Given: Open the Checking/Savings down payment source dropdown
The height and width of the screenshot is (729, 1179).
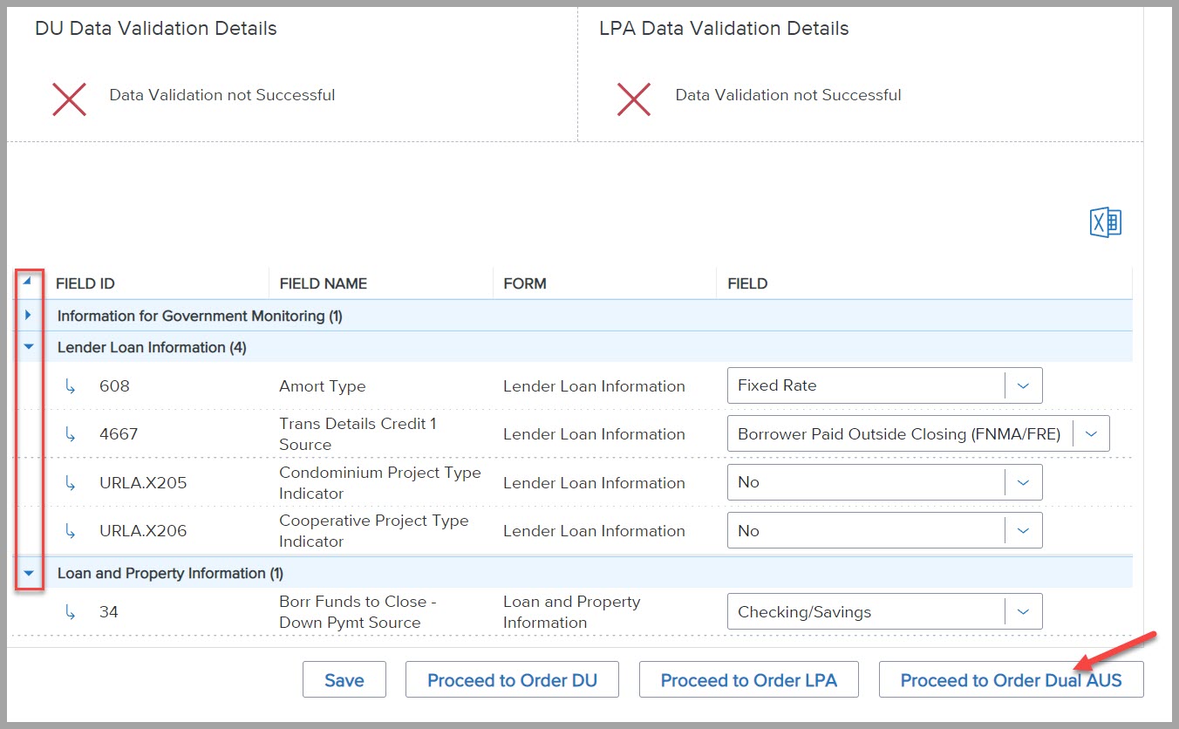Looking at the screenshot, I should point(1024,612).
